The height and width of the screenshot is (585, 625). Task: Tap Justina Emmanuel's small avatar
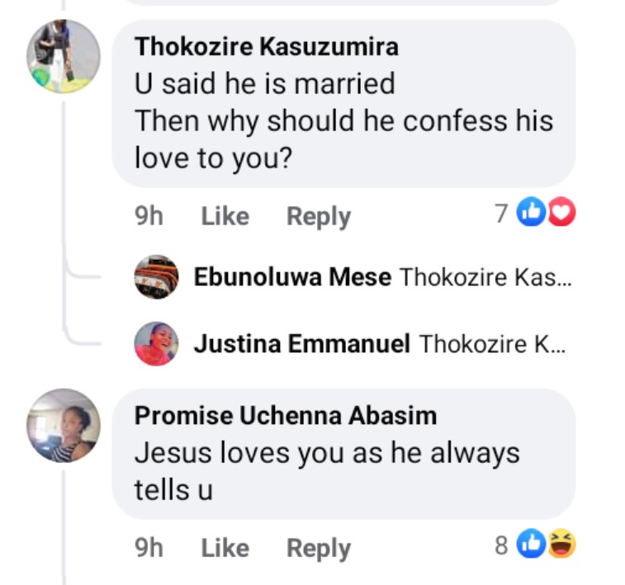point(156,344)
